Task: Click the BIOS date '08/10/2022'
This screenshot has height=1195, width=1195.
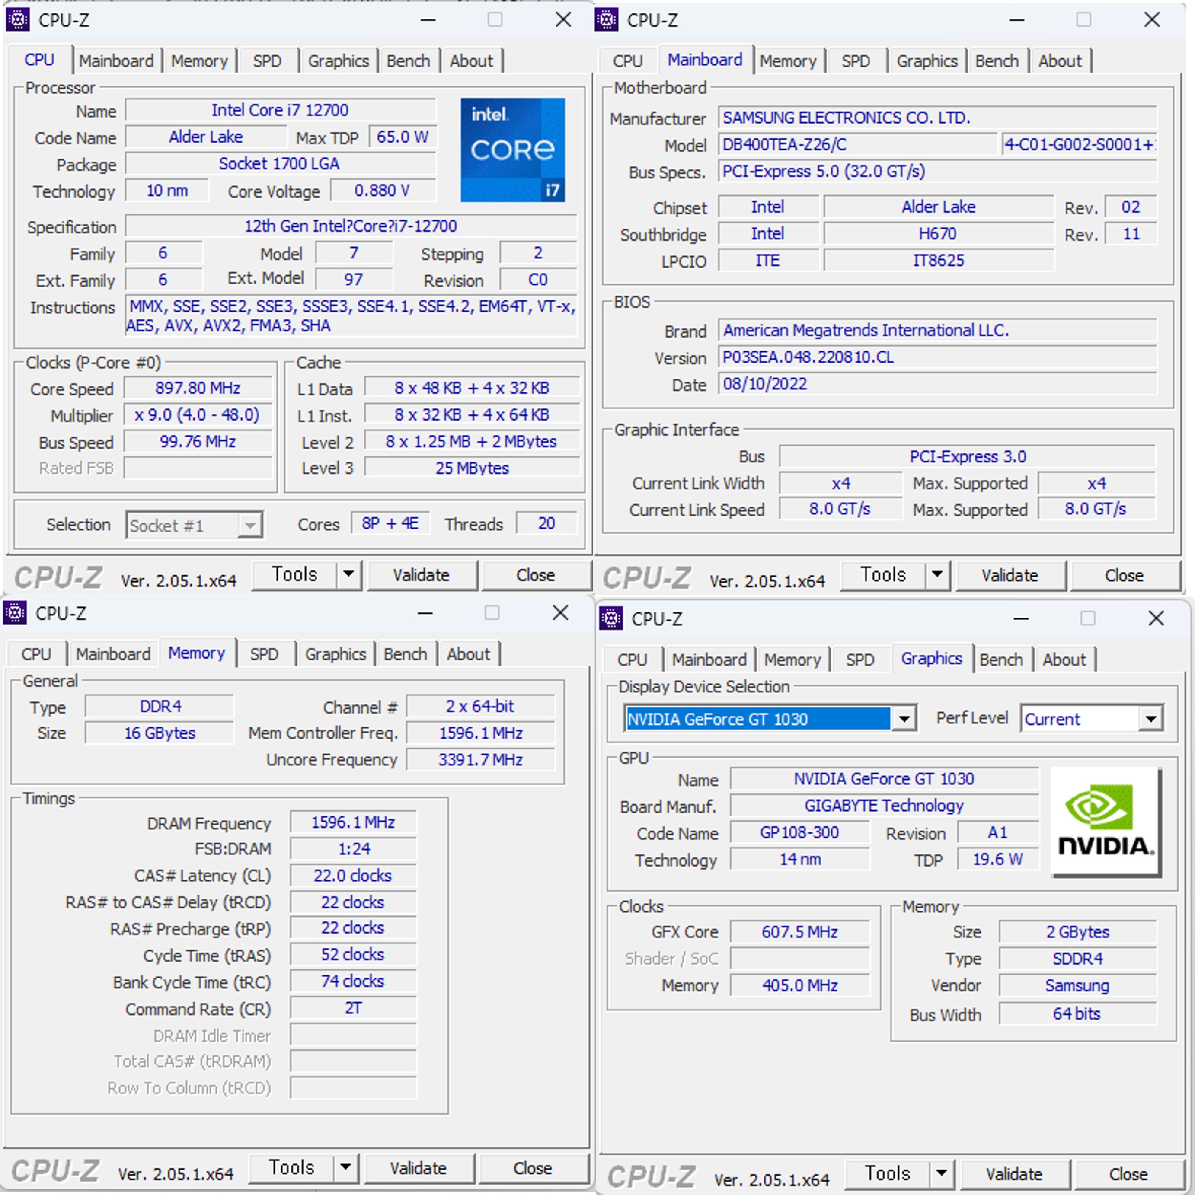Action: coord(937,383)
